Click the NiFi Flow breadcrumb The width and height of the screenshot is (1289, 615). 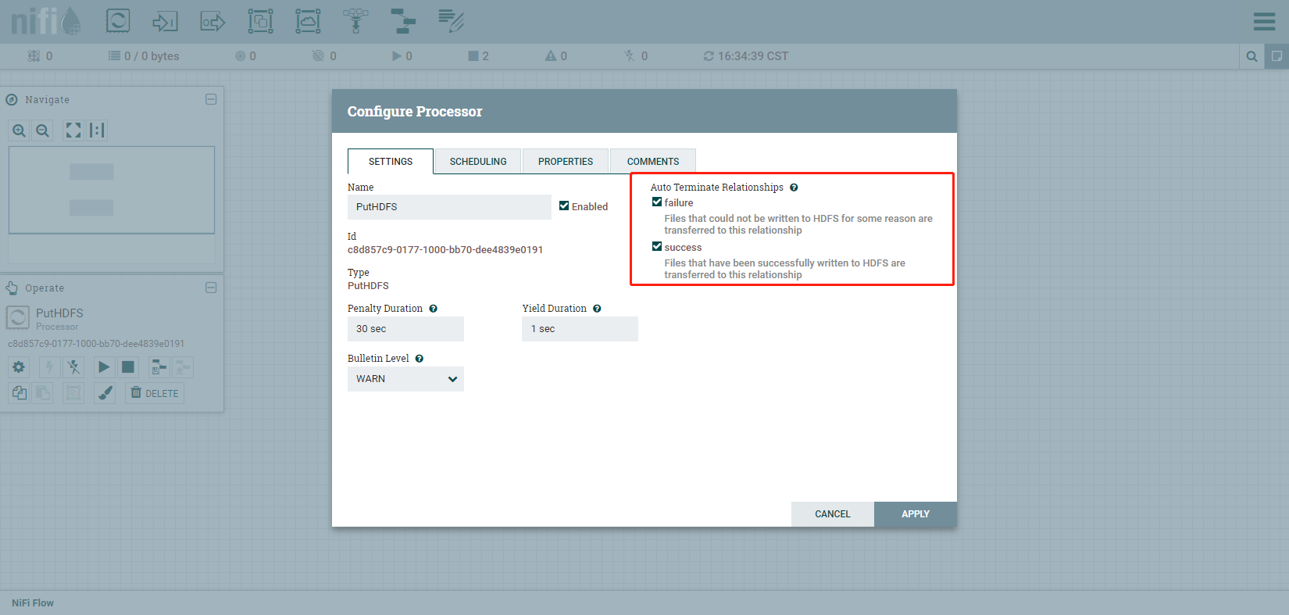[33, 603]
